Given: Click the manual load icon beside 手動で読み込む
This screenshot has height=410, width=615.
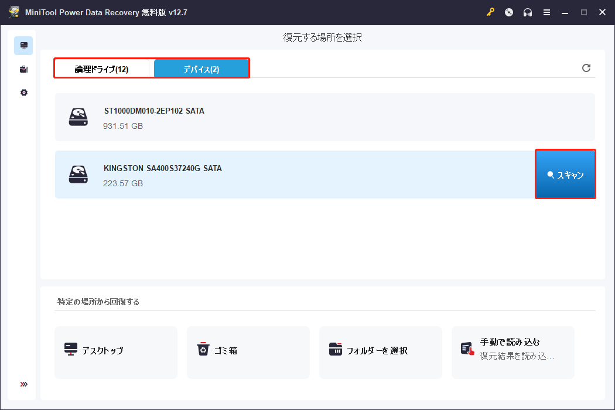Looking at the screenshot, I should [x=467, y=348].
